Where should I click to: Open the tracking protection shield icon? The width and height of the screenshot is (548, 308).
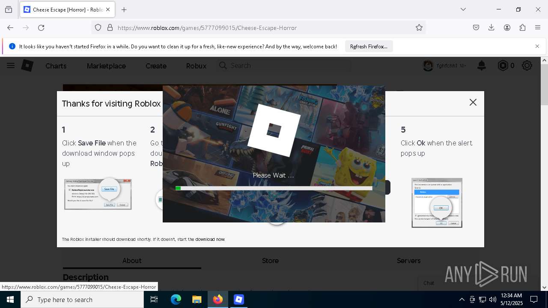(x=98, y=27)
